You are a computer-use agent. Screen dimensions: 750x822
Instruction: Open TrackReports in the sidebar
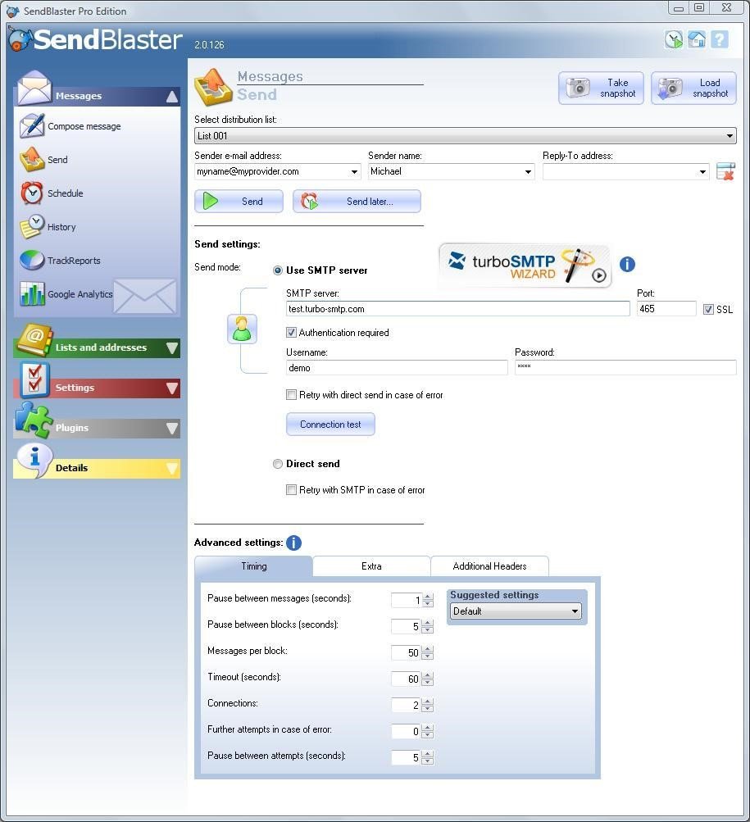point(60,261)
